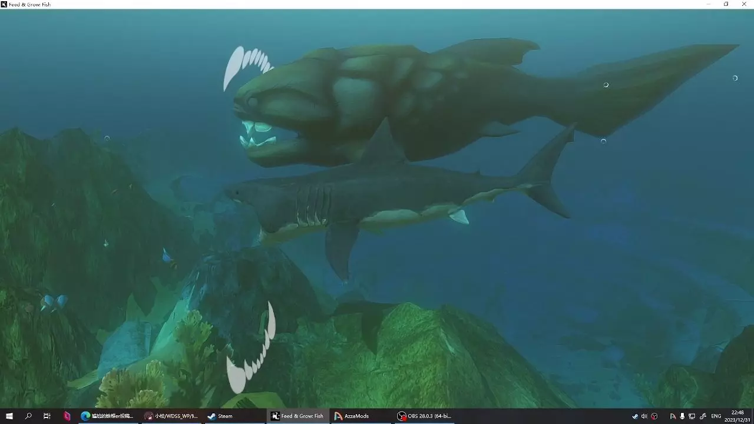The width and height of the screenshot is (754, 424).
Task: Switch to the Microsoft Edge browser window
Action: 107,416
